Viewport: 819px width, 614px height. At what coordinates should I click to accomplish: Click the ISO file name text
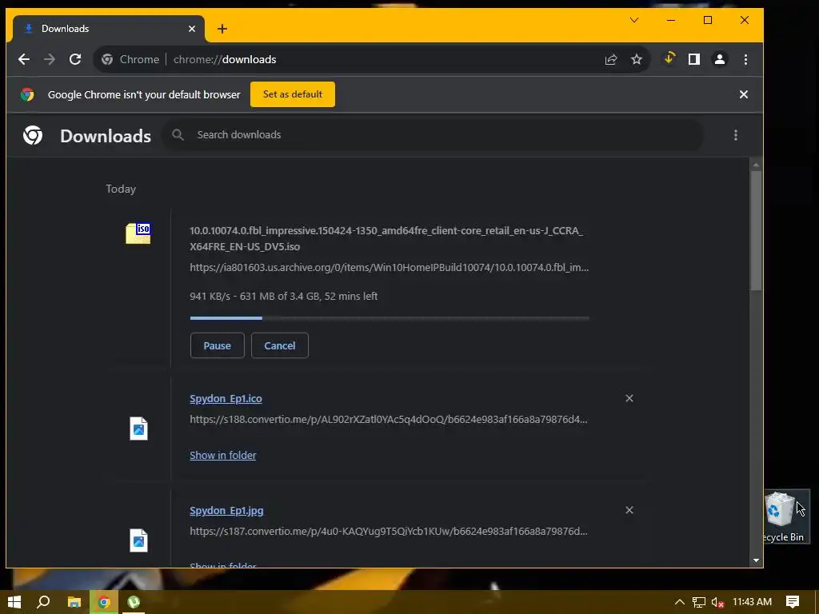[x=386, y=238]
